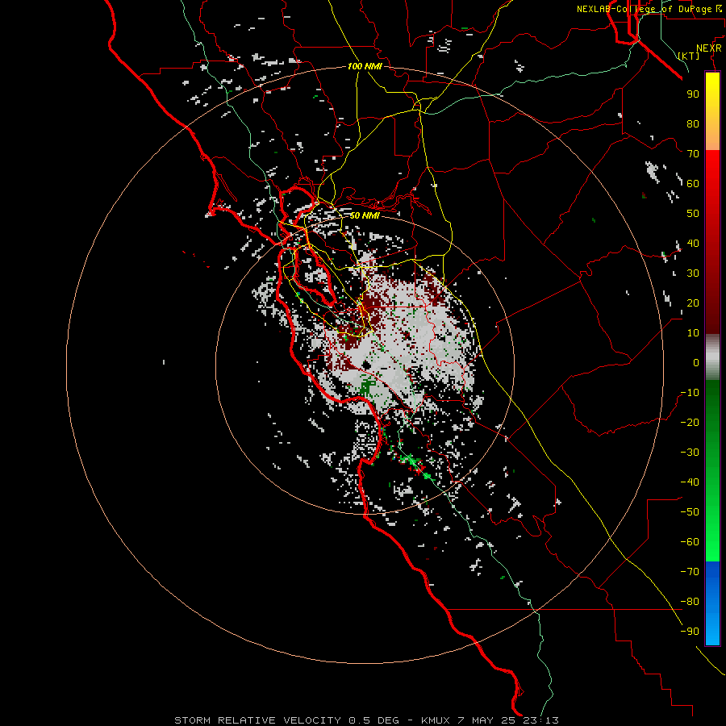
Task: Click the gray near-zero segment of velocity scale
Action: (x=712, y=357)
